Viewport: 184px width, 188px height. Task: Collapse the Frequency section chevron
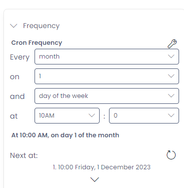coord(14,26)
